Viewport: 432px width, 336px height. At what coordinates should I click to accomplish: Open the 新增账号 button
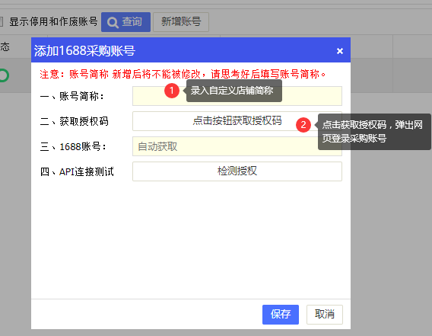coord(181,22)
